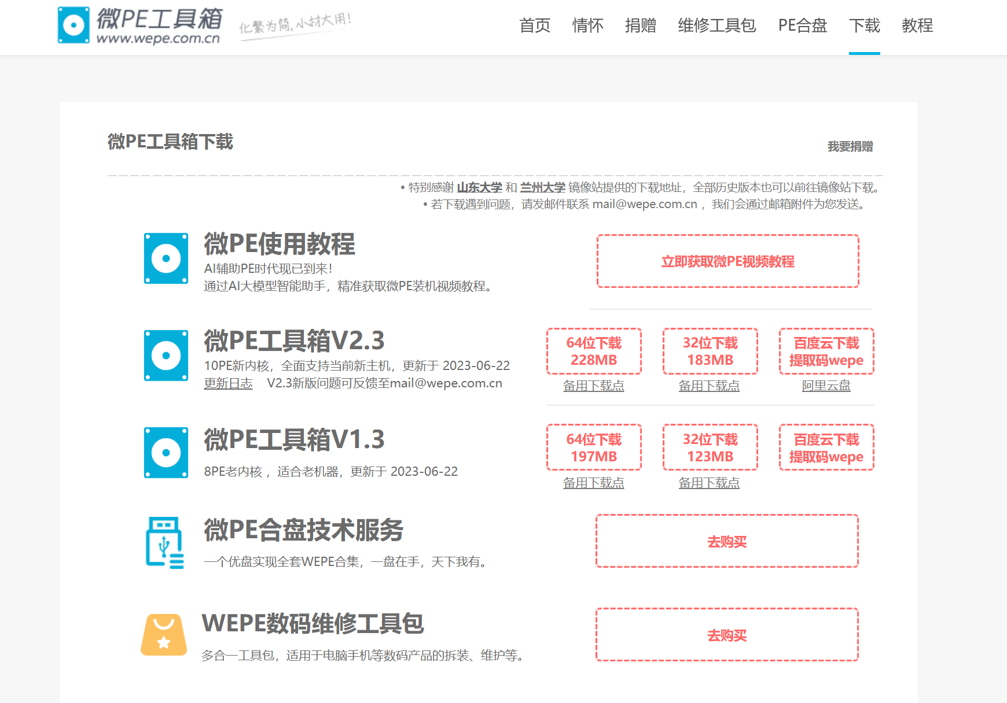Open 备用下载点 under V1.3 32位

click(709, 483)
